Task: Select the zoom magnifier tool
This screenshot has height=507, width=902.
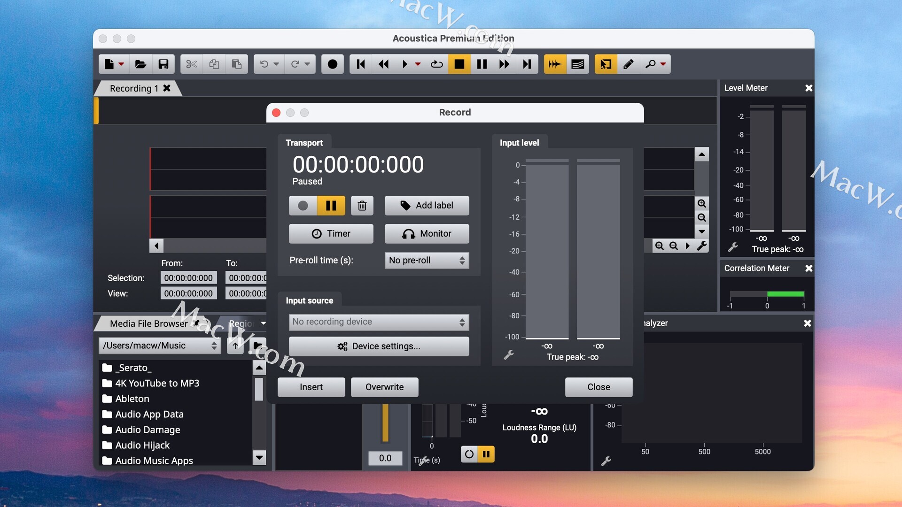Action: pos(650,64)
